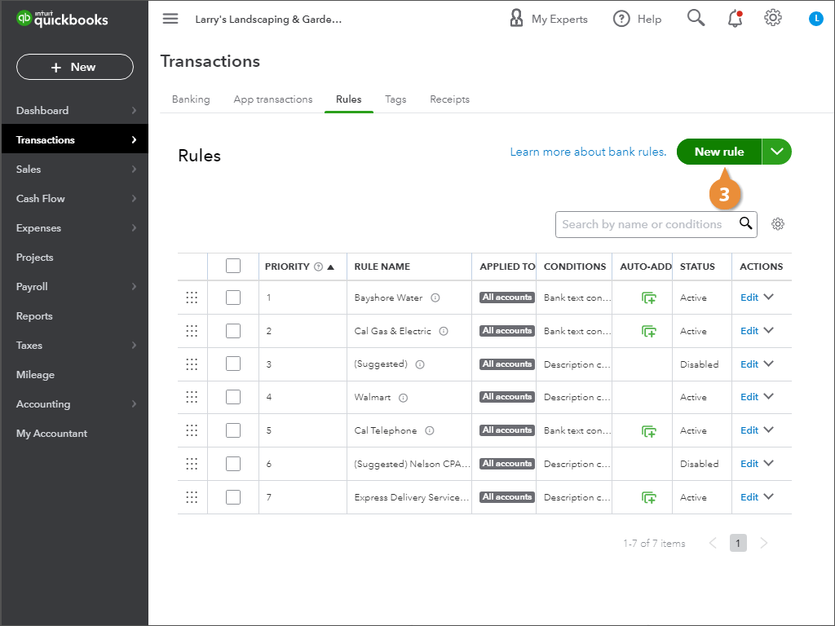Viewport: 835px width, 626px height.
Task: Check the Cal Telephone rule checkbox
Action: (233, 430)
